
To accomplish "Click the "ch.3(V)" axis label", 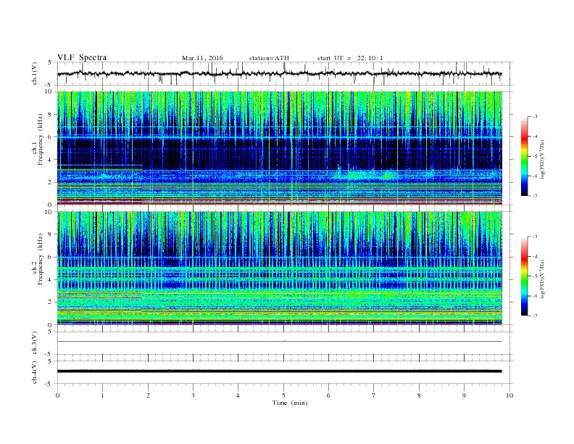I will [35, 343].
